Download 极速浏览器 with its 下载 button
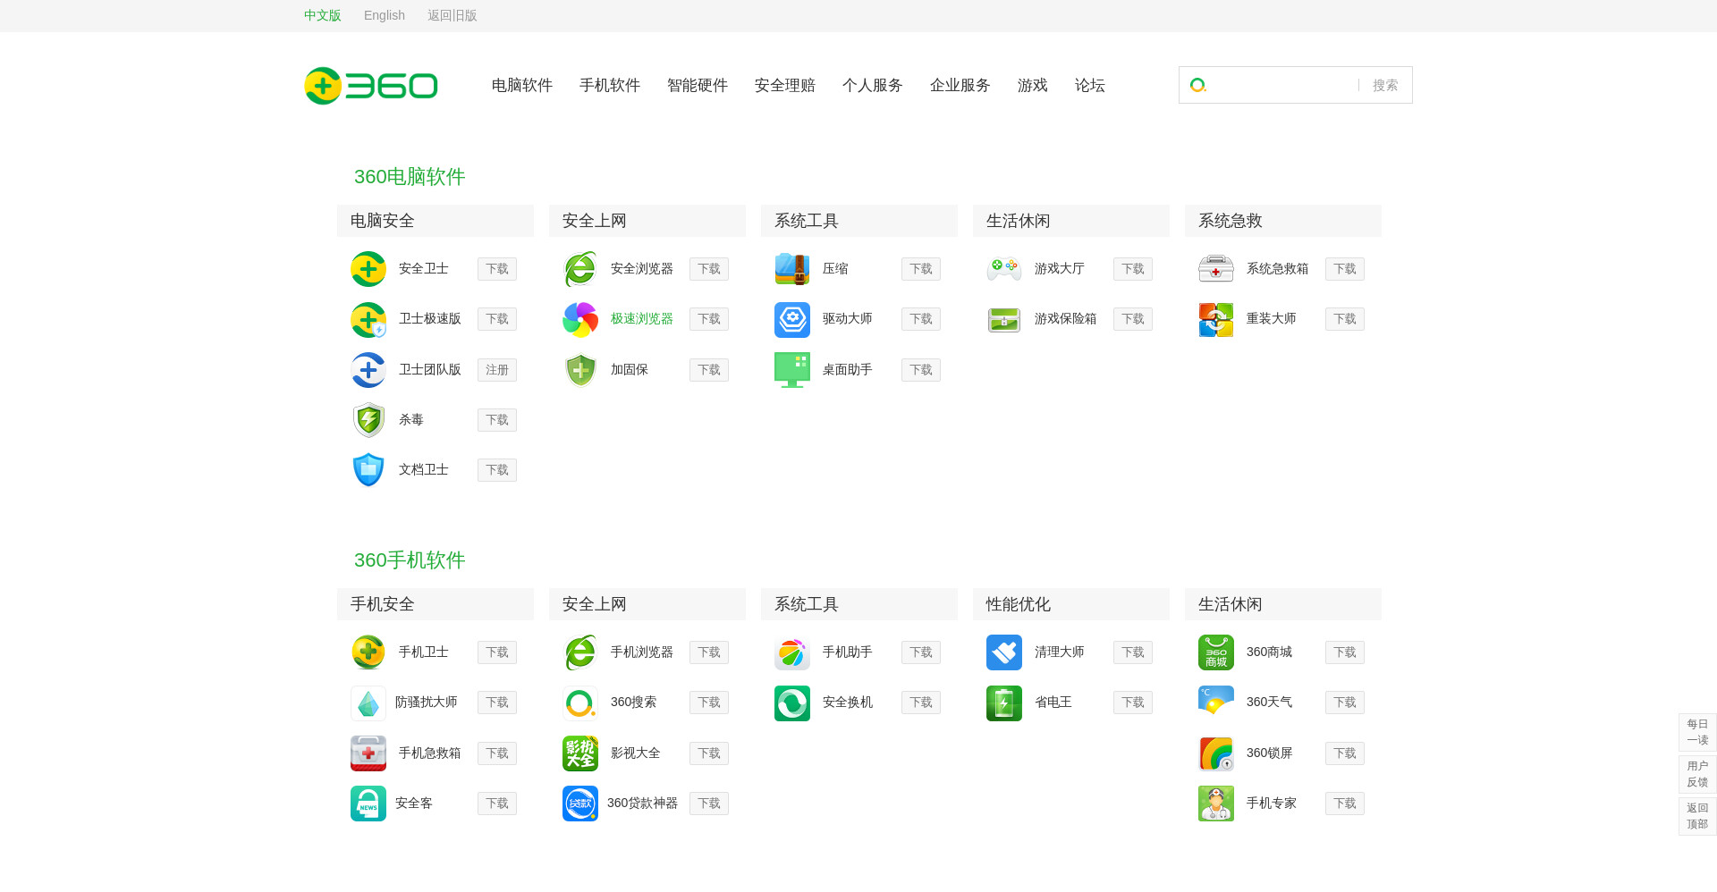Screen dimensions: 1717x892 point(709,319)
